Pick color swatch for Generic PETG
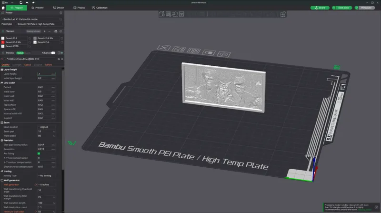Image resolution: width=381 pixels, height=213 pixels. point(3,46)
